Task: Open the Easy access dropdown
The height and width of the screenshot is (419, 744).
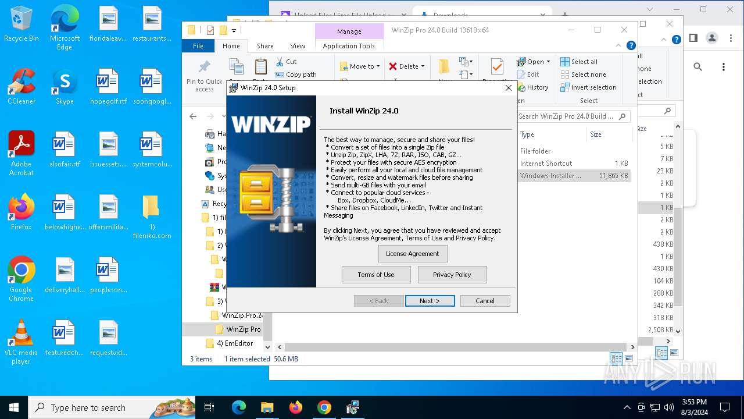Action: coord(466,74)
